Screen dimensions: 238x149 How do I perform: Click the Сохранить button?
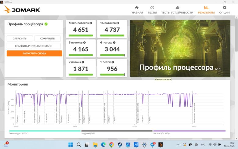click(47, 38)
